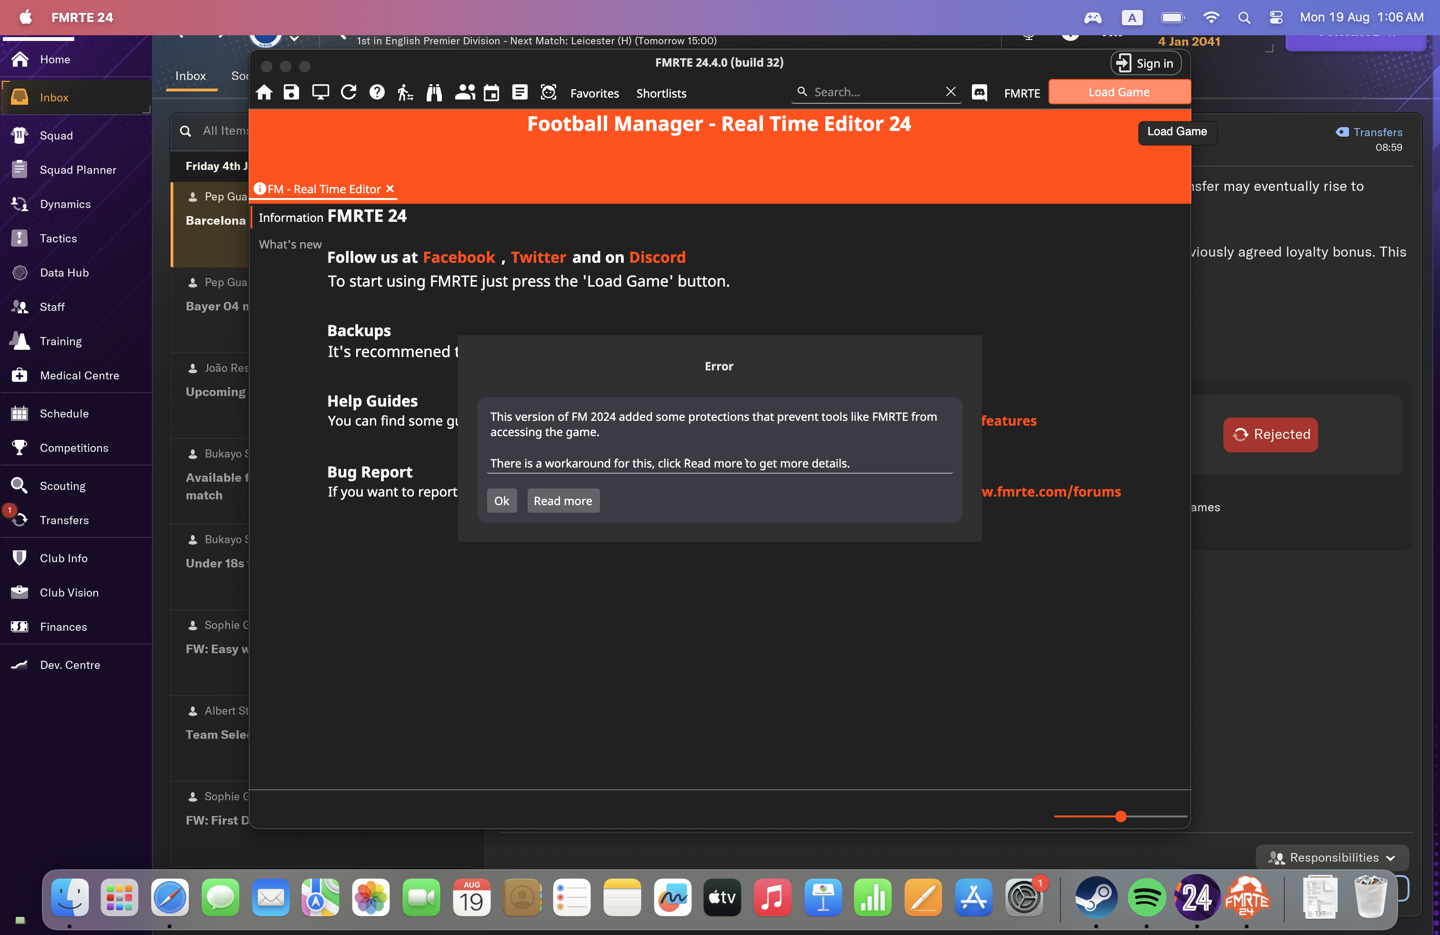Open the help question mark icon
Image resolution: width=1440 pixels, height=935 pixels.
click(x=377, y=92)
